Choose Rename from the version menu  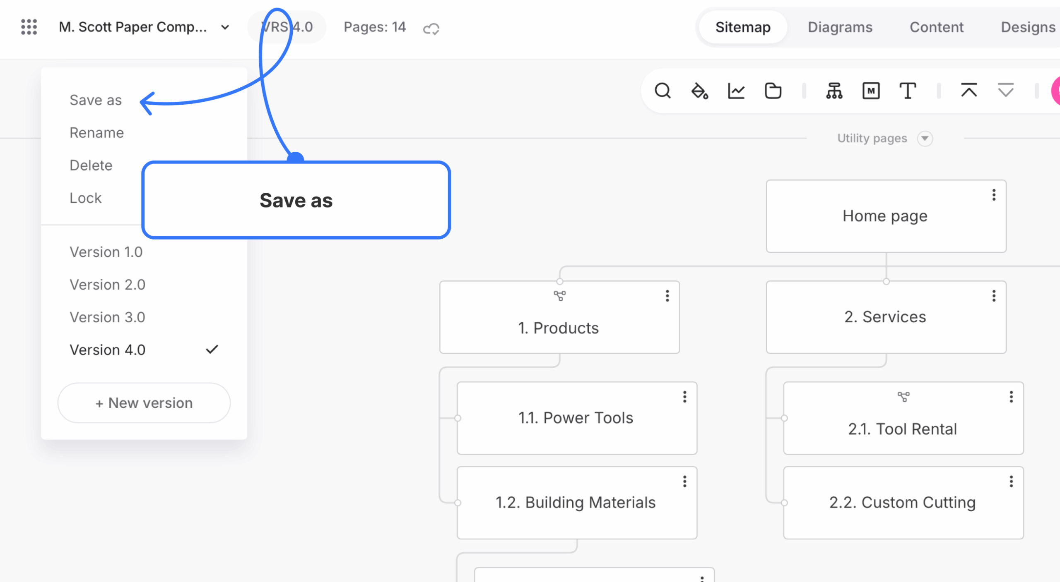(97, 133)
